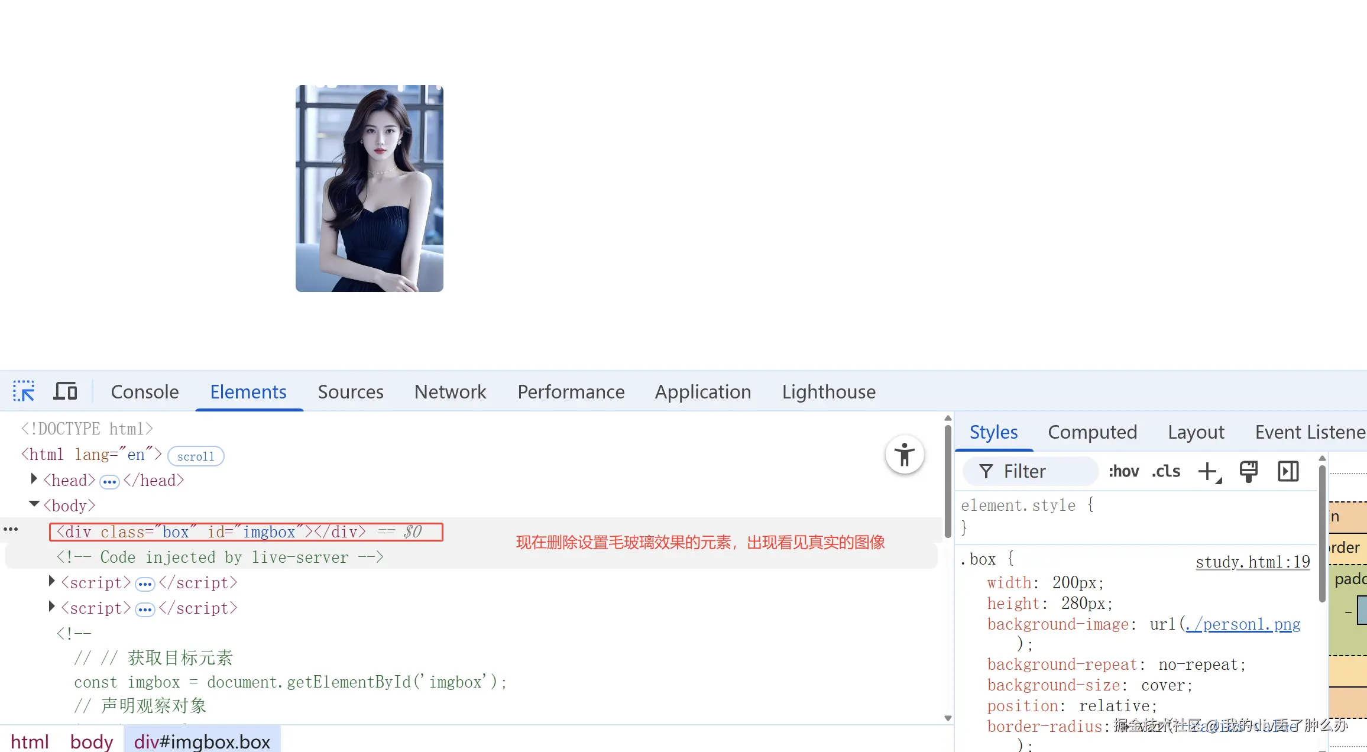The height and width of the screenshot is (752, 1367).
Task: Activate the inspect element picker icon
Action: click(x=24, y=391)
